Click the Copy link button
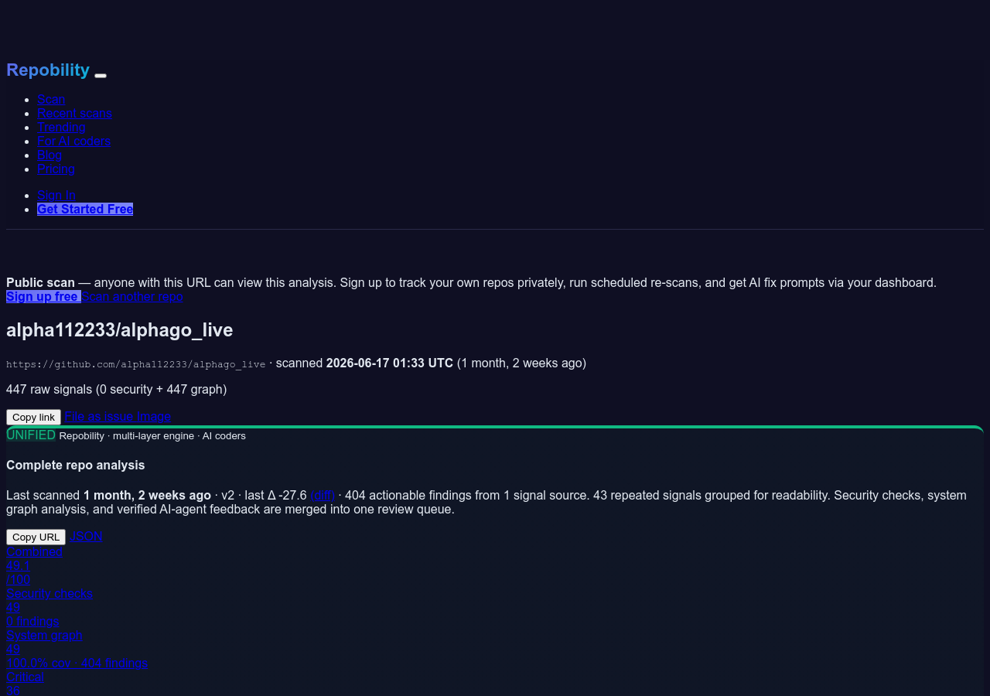 pyautogui.click(x=33, y=417)
